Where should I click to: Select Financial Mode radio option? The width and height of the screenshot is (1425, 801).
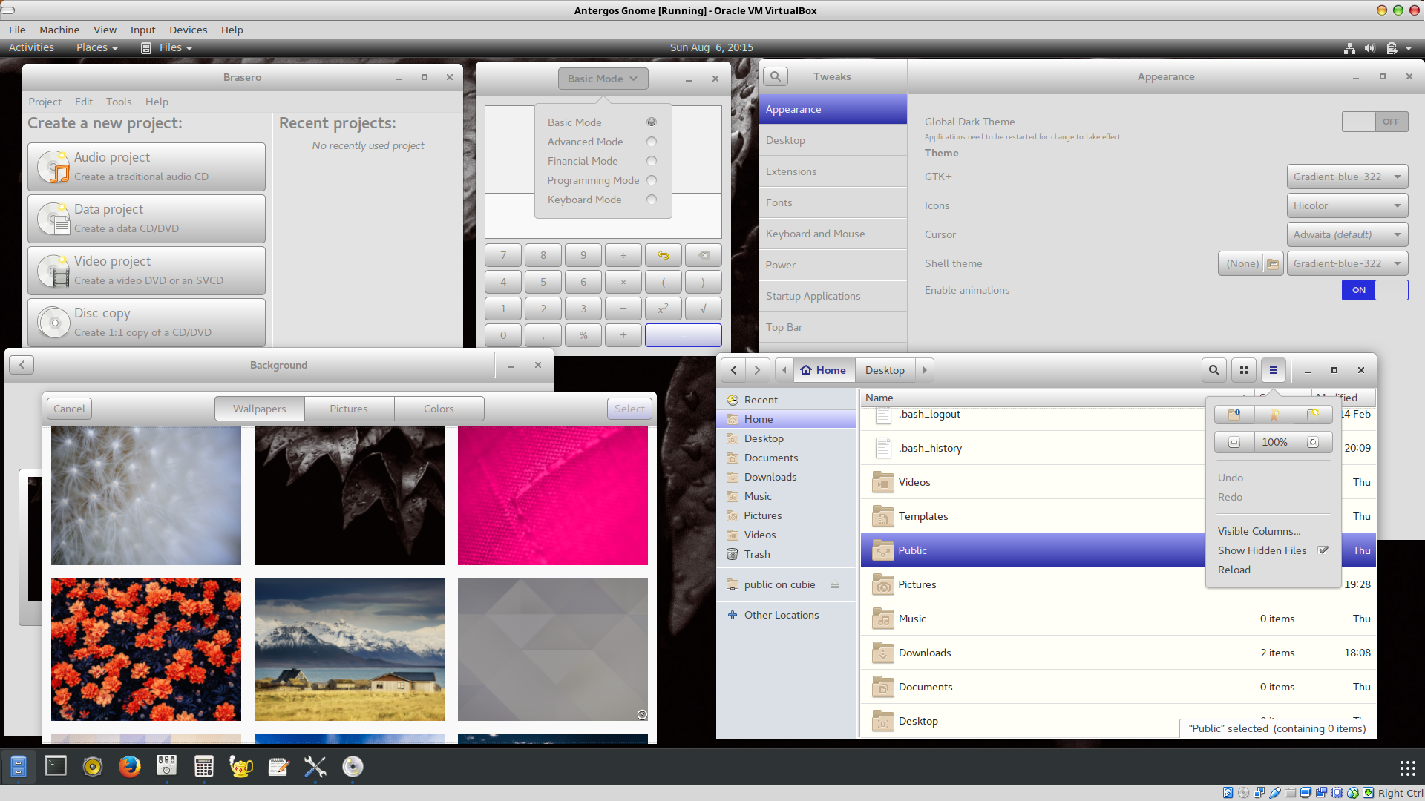[652, 161]
